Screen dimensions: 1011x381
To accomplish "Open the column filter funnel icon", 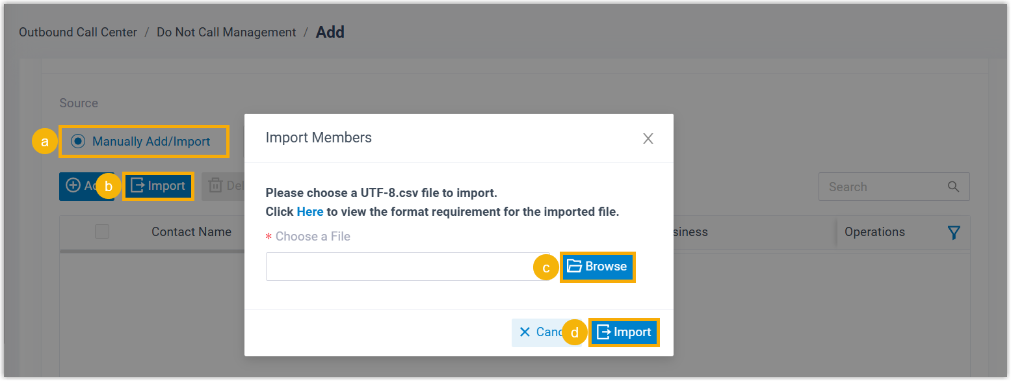I will tap(954, 232).
